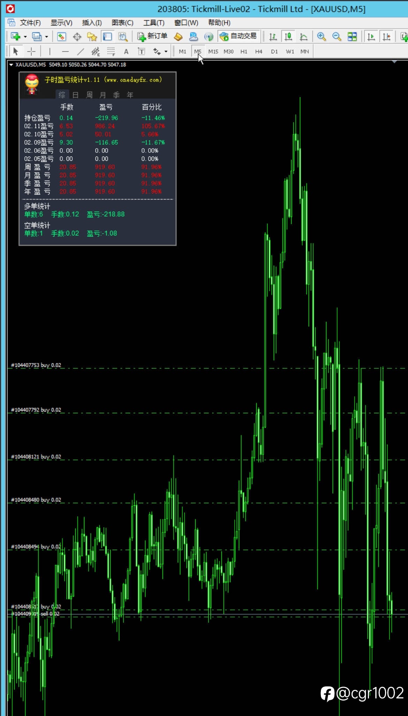Select the 日 tab in stats panel
This screenshot has width=408, height=716.
point(75,95)
